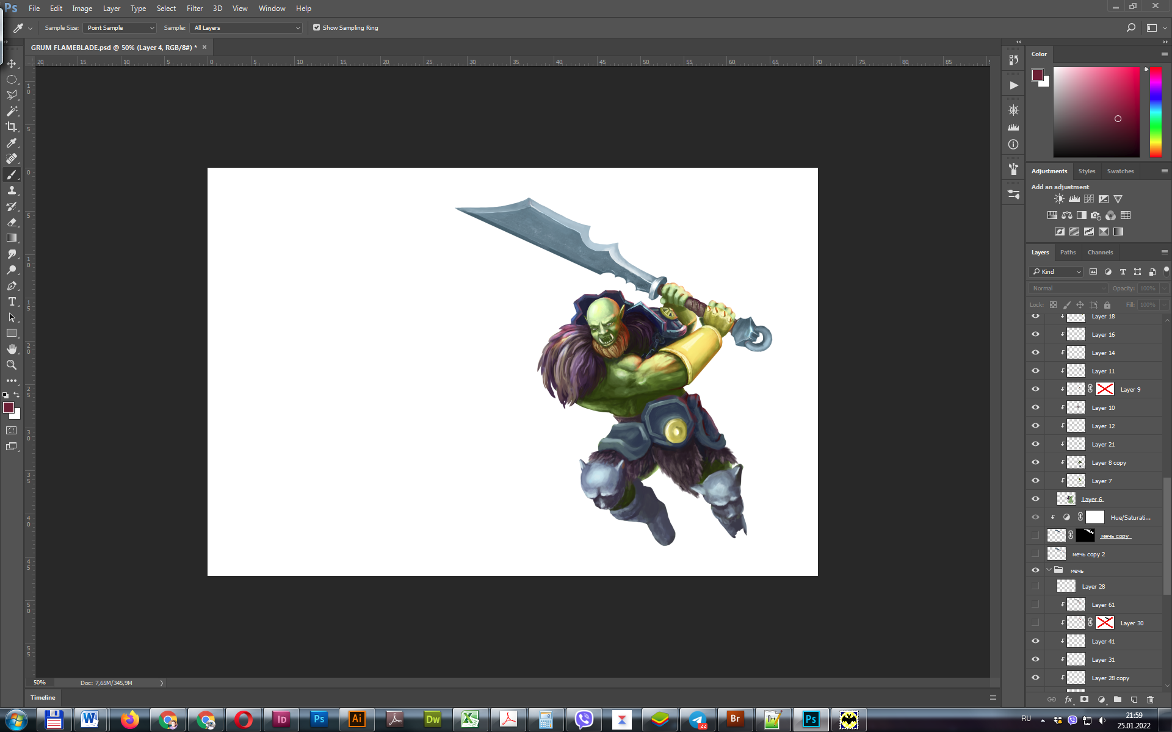The width and height of the screenshot is (1172, 732).
Task: Hide Layer 14 visibility eye
Action: tap(1035, 353)
